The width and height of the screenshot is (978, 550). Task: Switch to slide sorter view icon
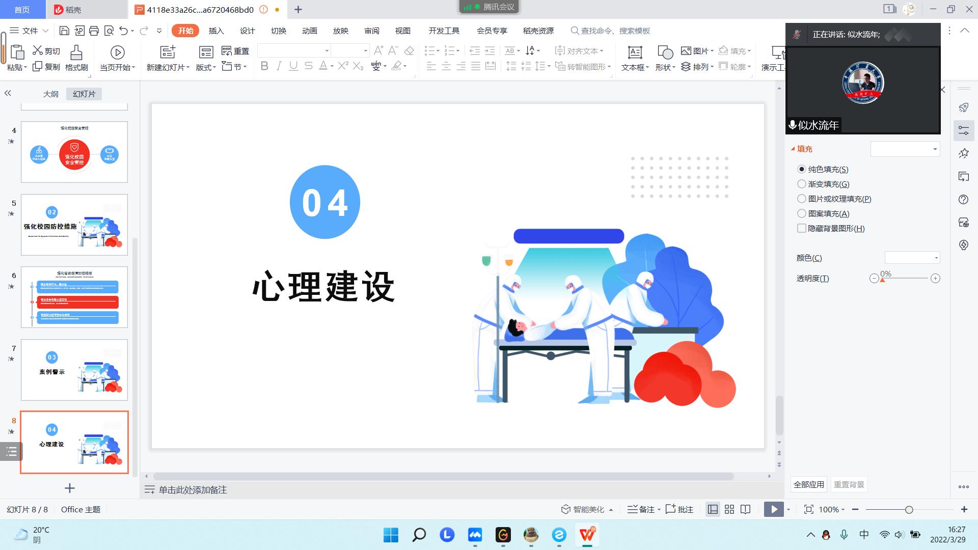tap(729, 509)
